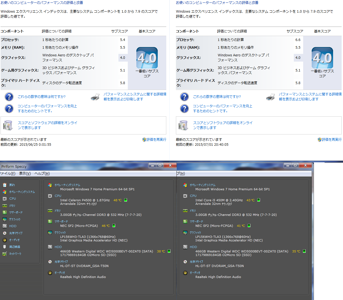Open マザーボード icon in the Speccy sidebar

coord(5,212)
